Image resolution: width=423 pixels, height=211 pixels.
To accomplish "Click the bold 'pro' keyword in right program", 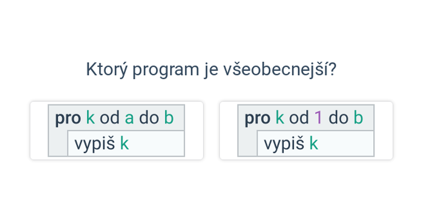I will (258, 119).
